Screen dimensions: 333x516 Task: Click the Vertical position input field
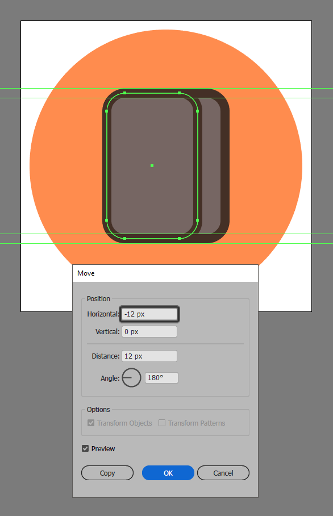click(x=149, y=332)
